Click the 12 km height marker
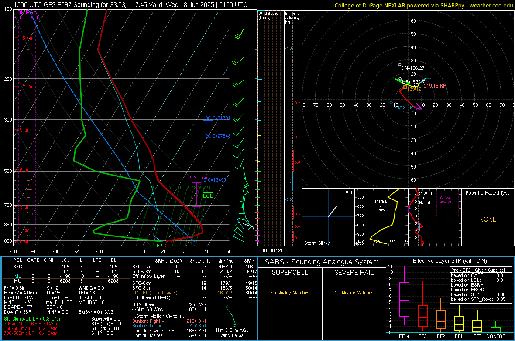 point(26,86)
